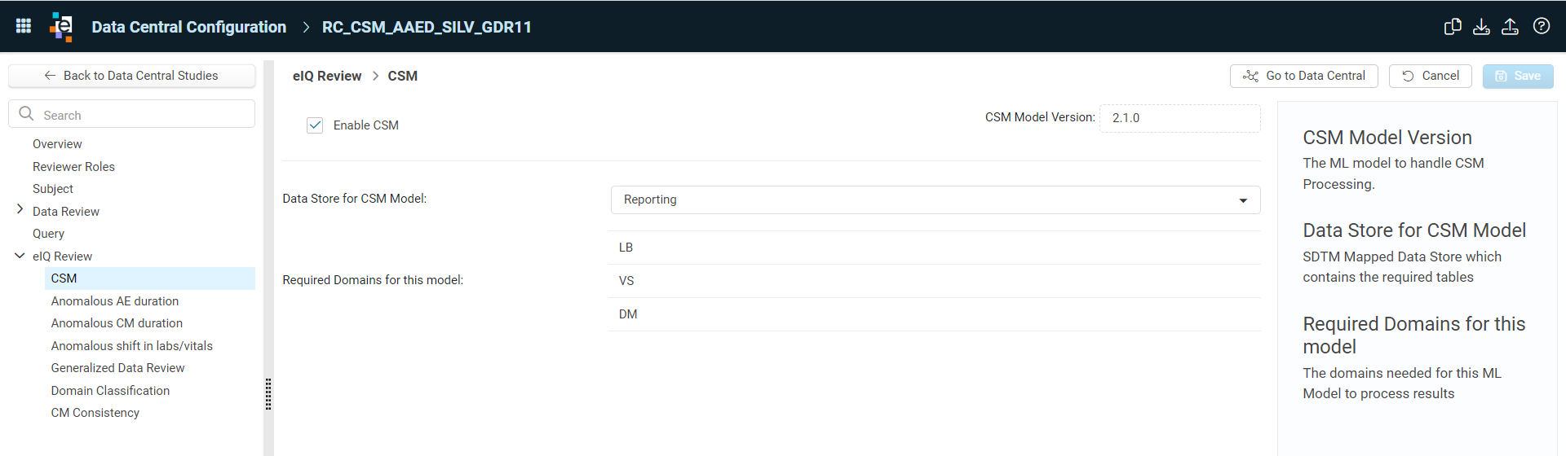This screenshot has height=456, width=1566.
Task: Select Overview in the sidebar
Action: [x=57, y=144]
